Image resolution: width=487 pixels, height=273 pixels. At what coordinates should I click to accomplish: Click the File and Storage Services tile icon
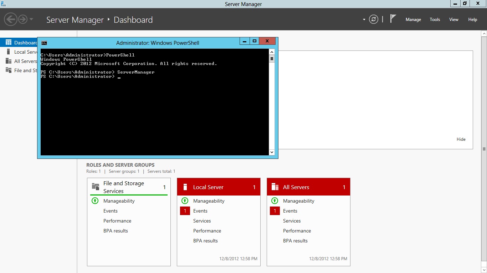click(x=95, y=186)
